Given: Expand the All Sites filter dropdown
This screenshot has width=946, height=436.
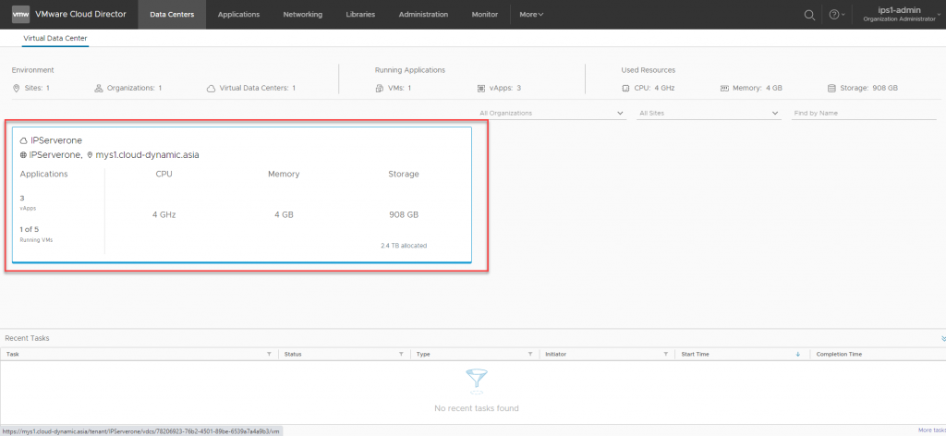Looking at the screenshot, I should (x=709, y=113).
